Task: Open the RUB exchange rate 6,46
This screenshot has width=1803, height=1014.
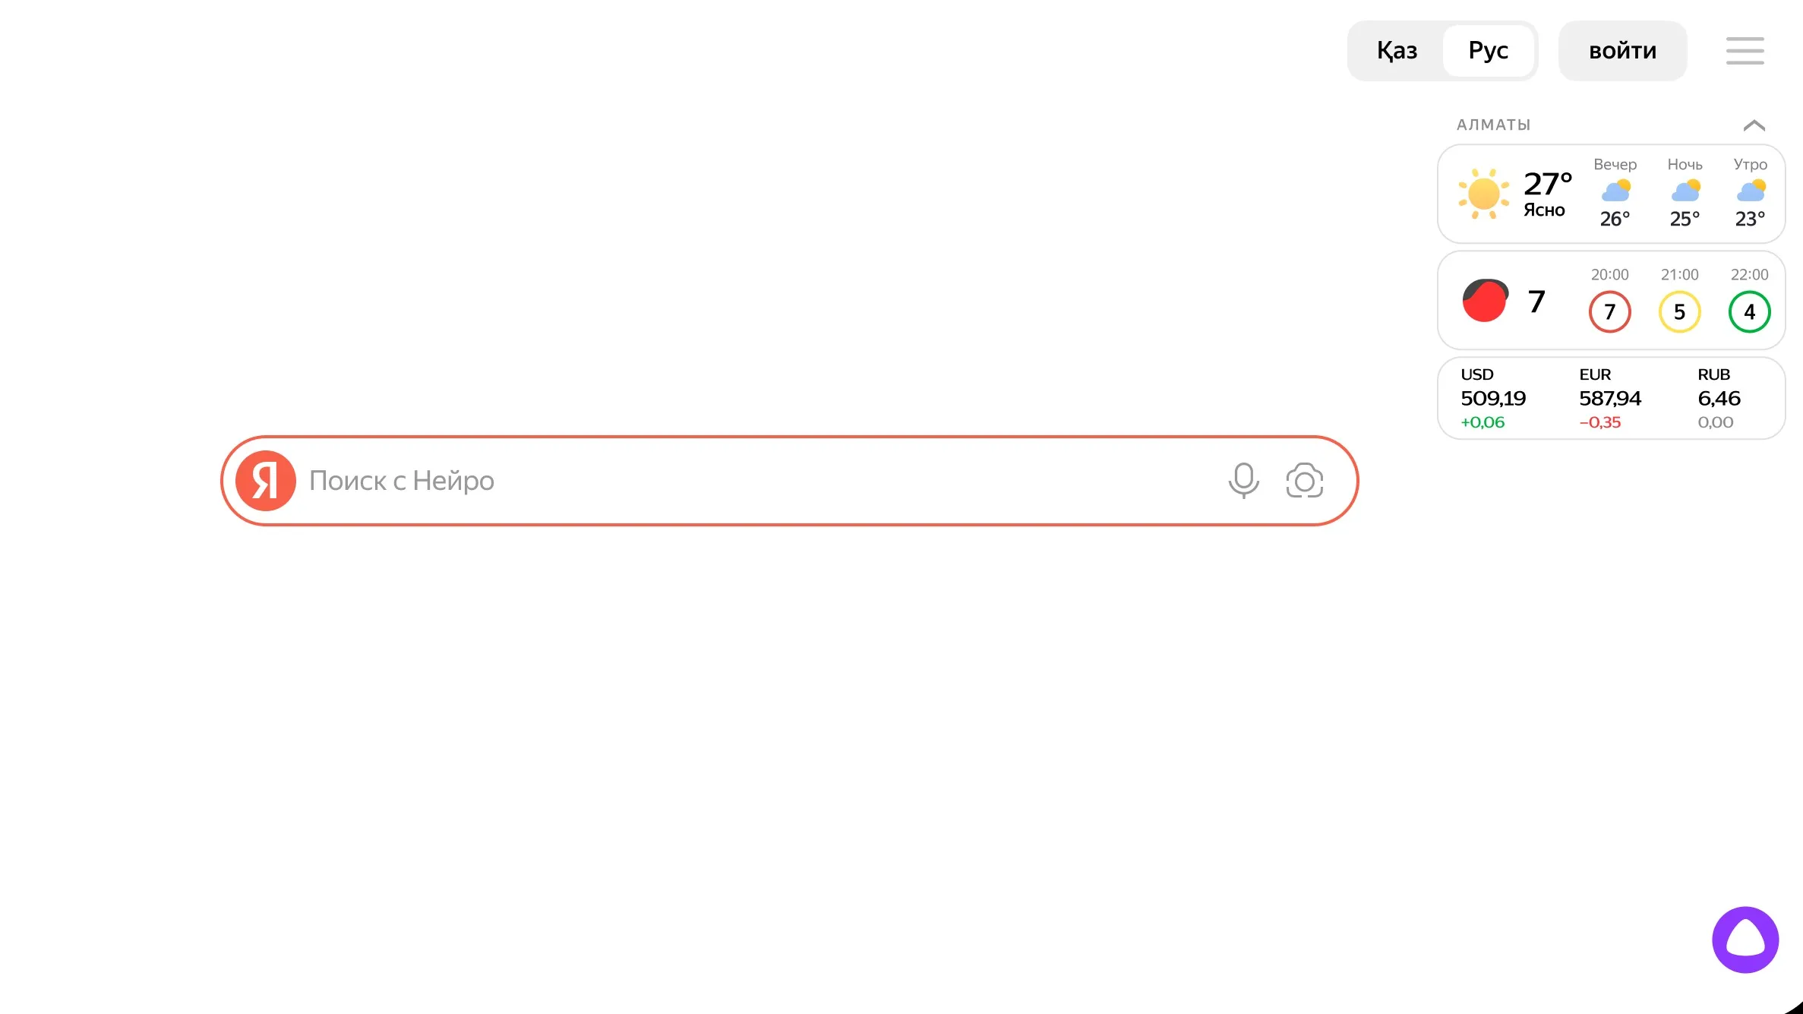Action: click(x=1719, y=398)
